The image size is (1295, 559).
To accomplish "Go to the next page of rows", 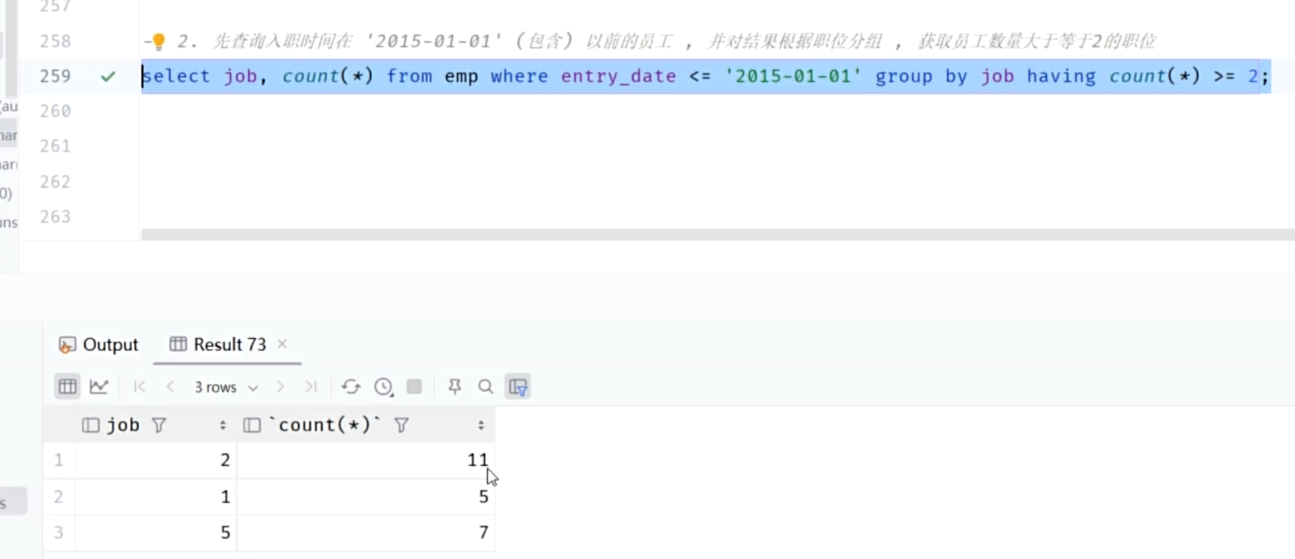I will pyautogui.click(x=280, y=387).
